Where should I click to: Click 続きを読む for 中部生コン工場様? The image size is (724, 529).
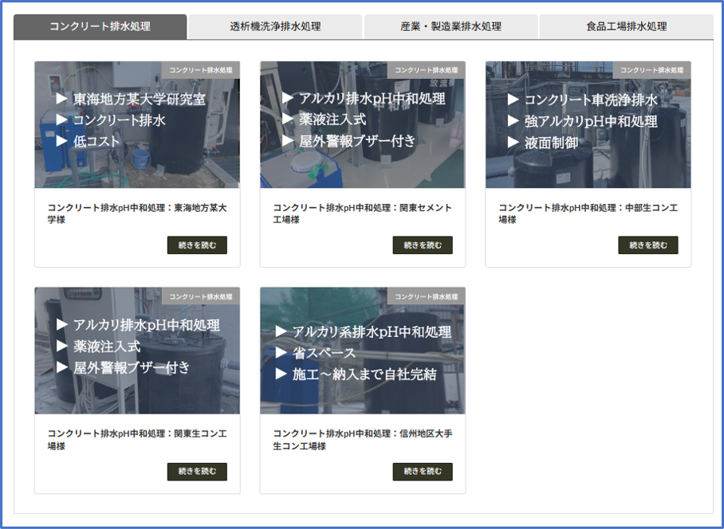pos(647,245)
